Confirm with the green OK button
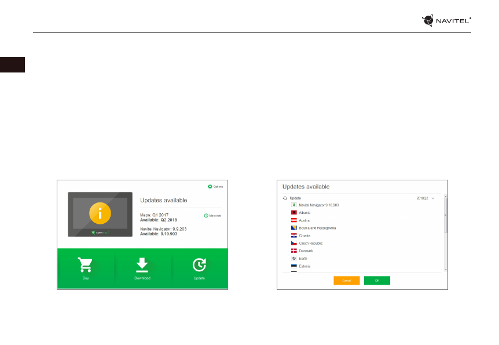The width and height of the screenshot is (499, 345). [377, 280]
